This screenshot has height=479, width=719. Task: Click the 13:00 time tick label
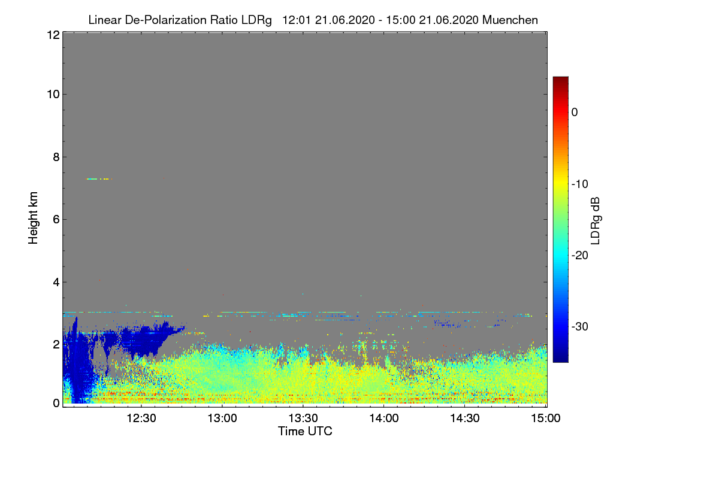pyautogui.click(x=223, y=418)
